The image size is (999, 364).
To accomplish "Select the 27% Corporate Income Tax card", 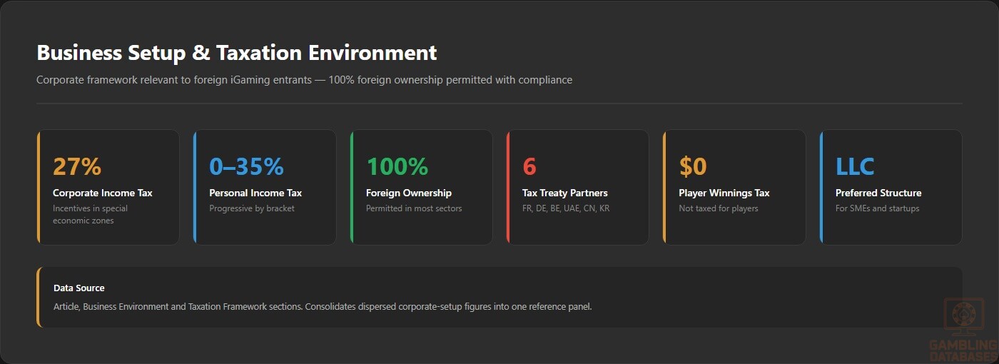I will click(108, 187).
